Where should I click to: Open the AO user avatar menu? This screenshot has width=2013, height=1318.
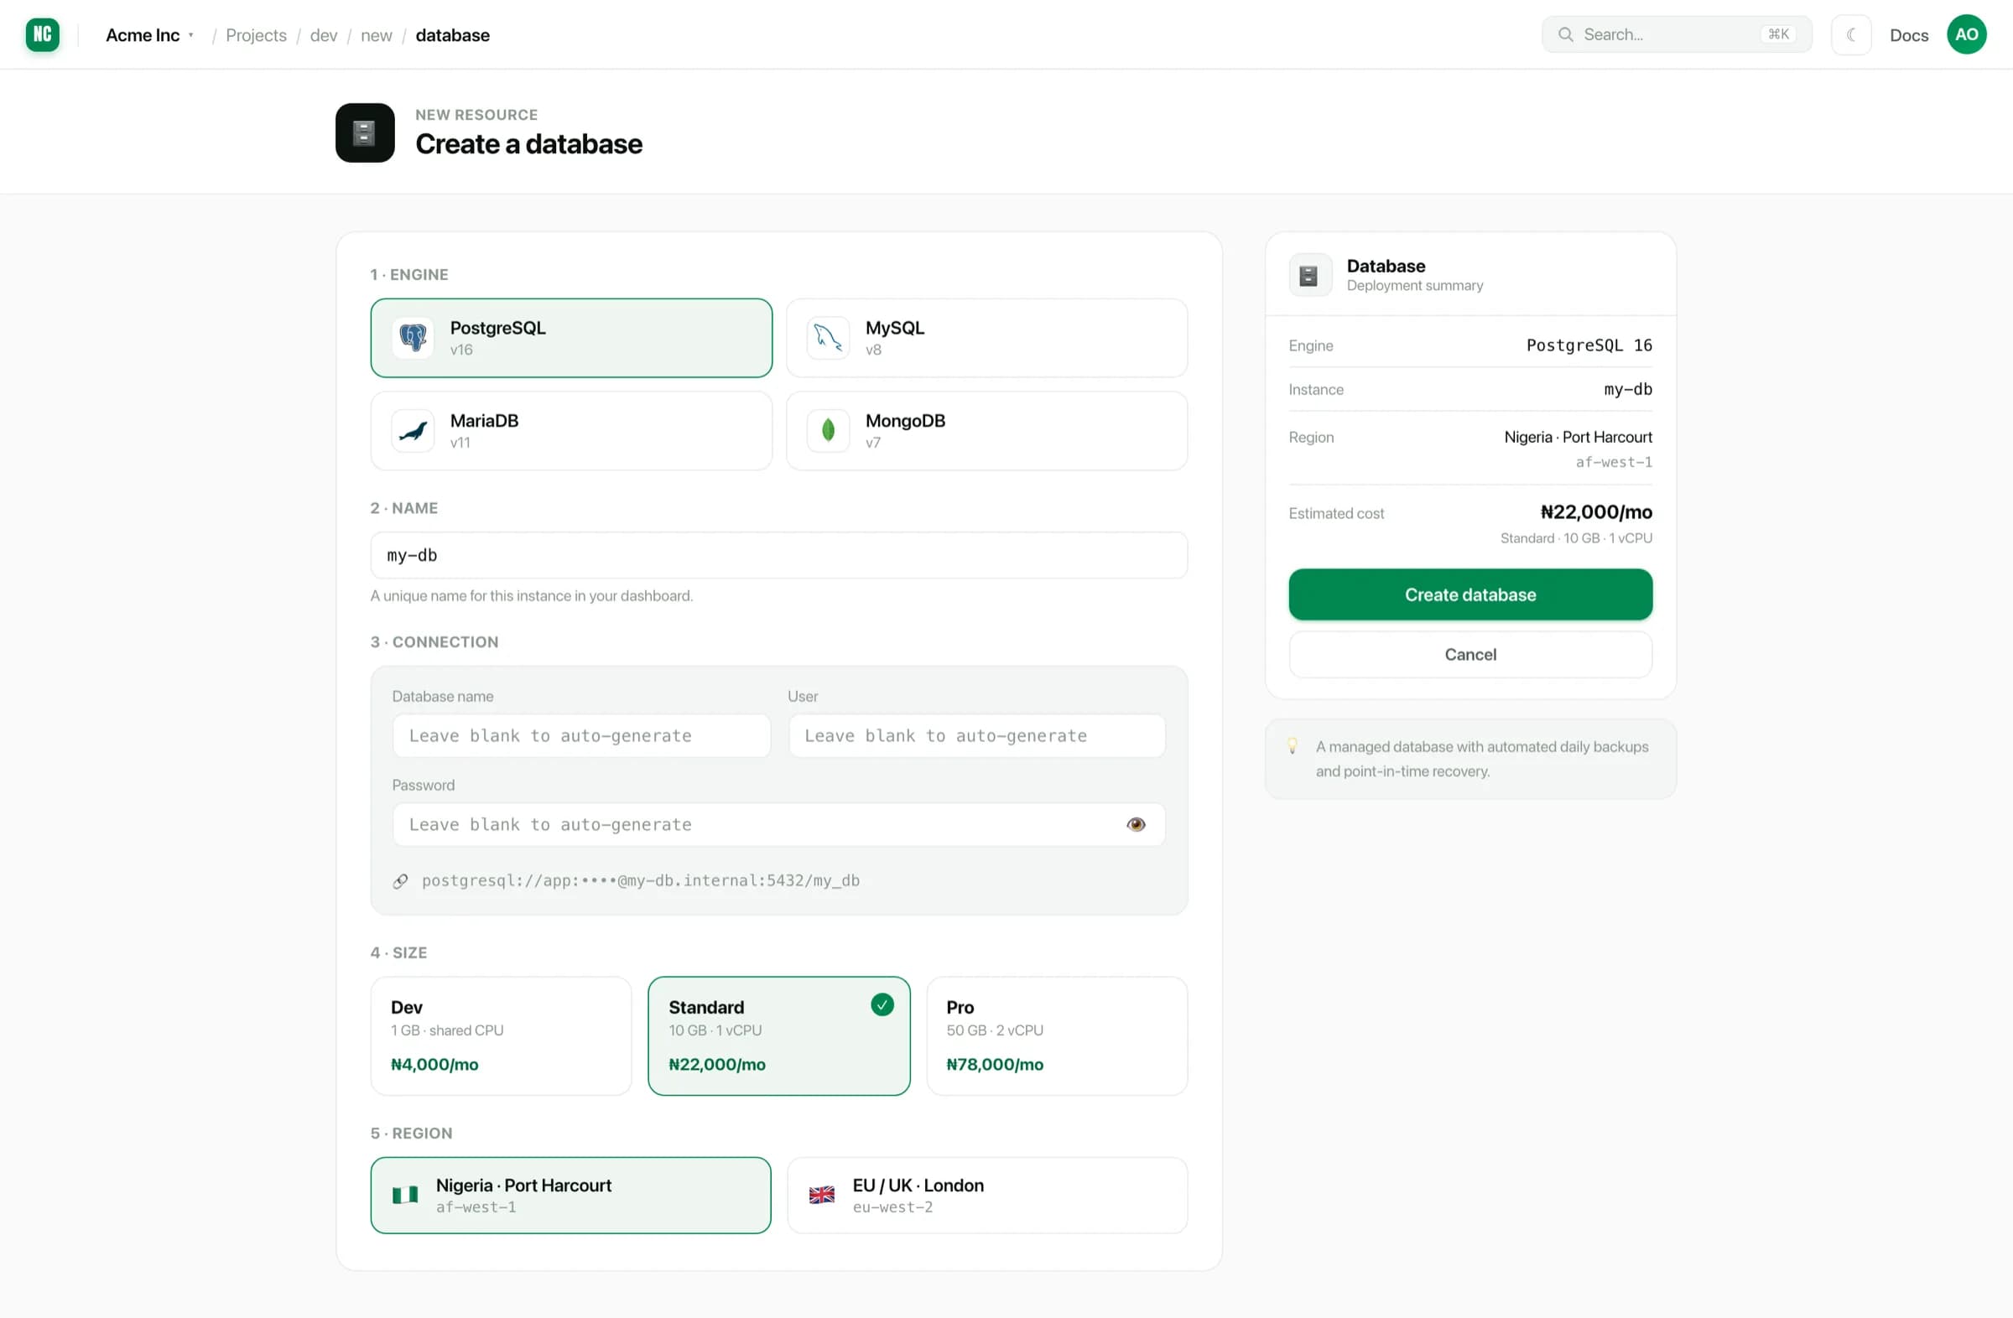point(1967,34)
